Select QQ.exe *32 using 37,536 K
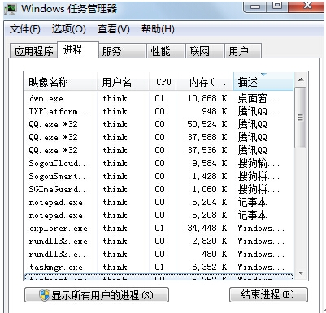This screenshot has width=326, height=313. [x=159, y=150]
